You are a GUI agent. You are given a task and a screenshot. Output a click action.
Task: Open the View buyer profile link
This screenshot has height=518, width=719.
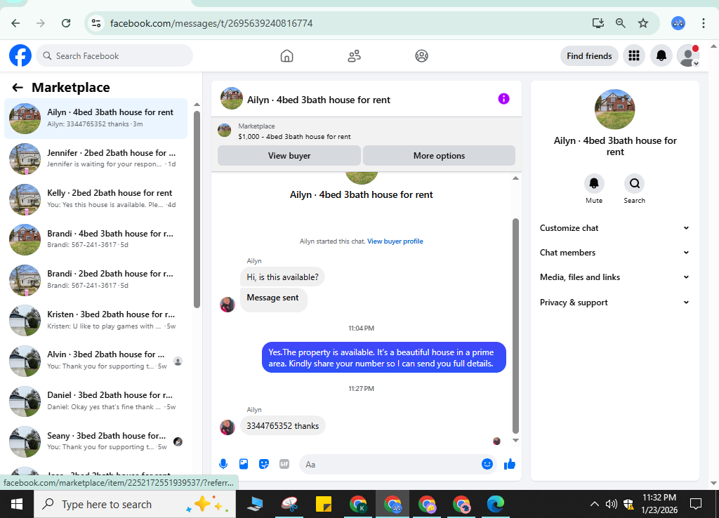pyautogui.click(x=395, y=241)
